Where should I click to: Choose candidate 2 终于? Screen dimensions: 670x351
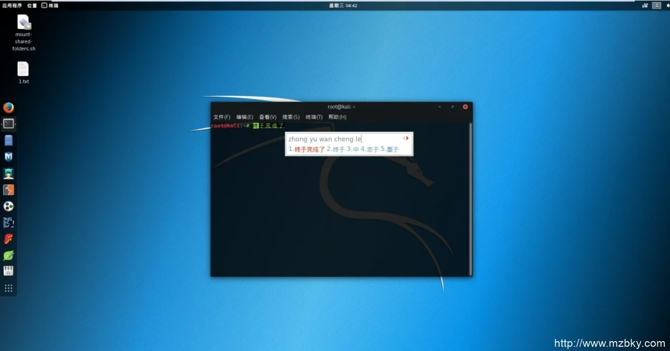tap(336, 149)
